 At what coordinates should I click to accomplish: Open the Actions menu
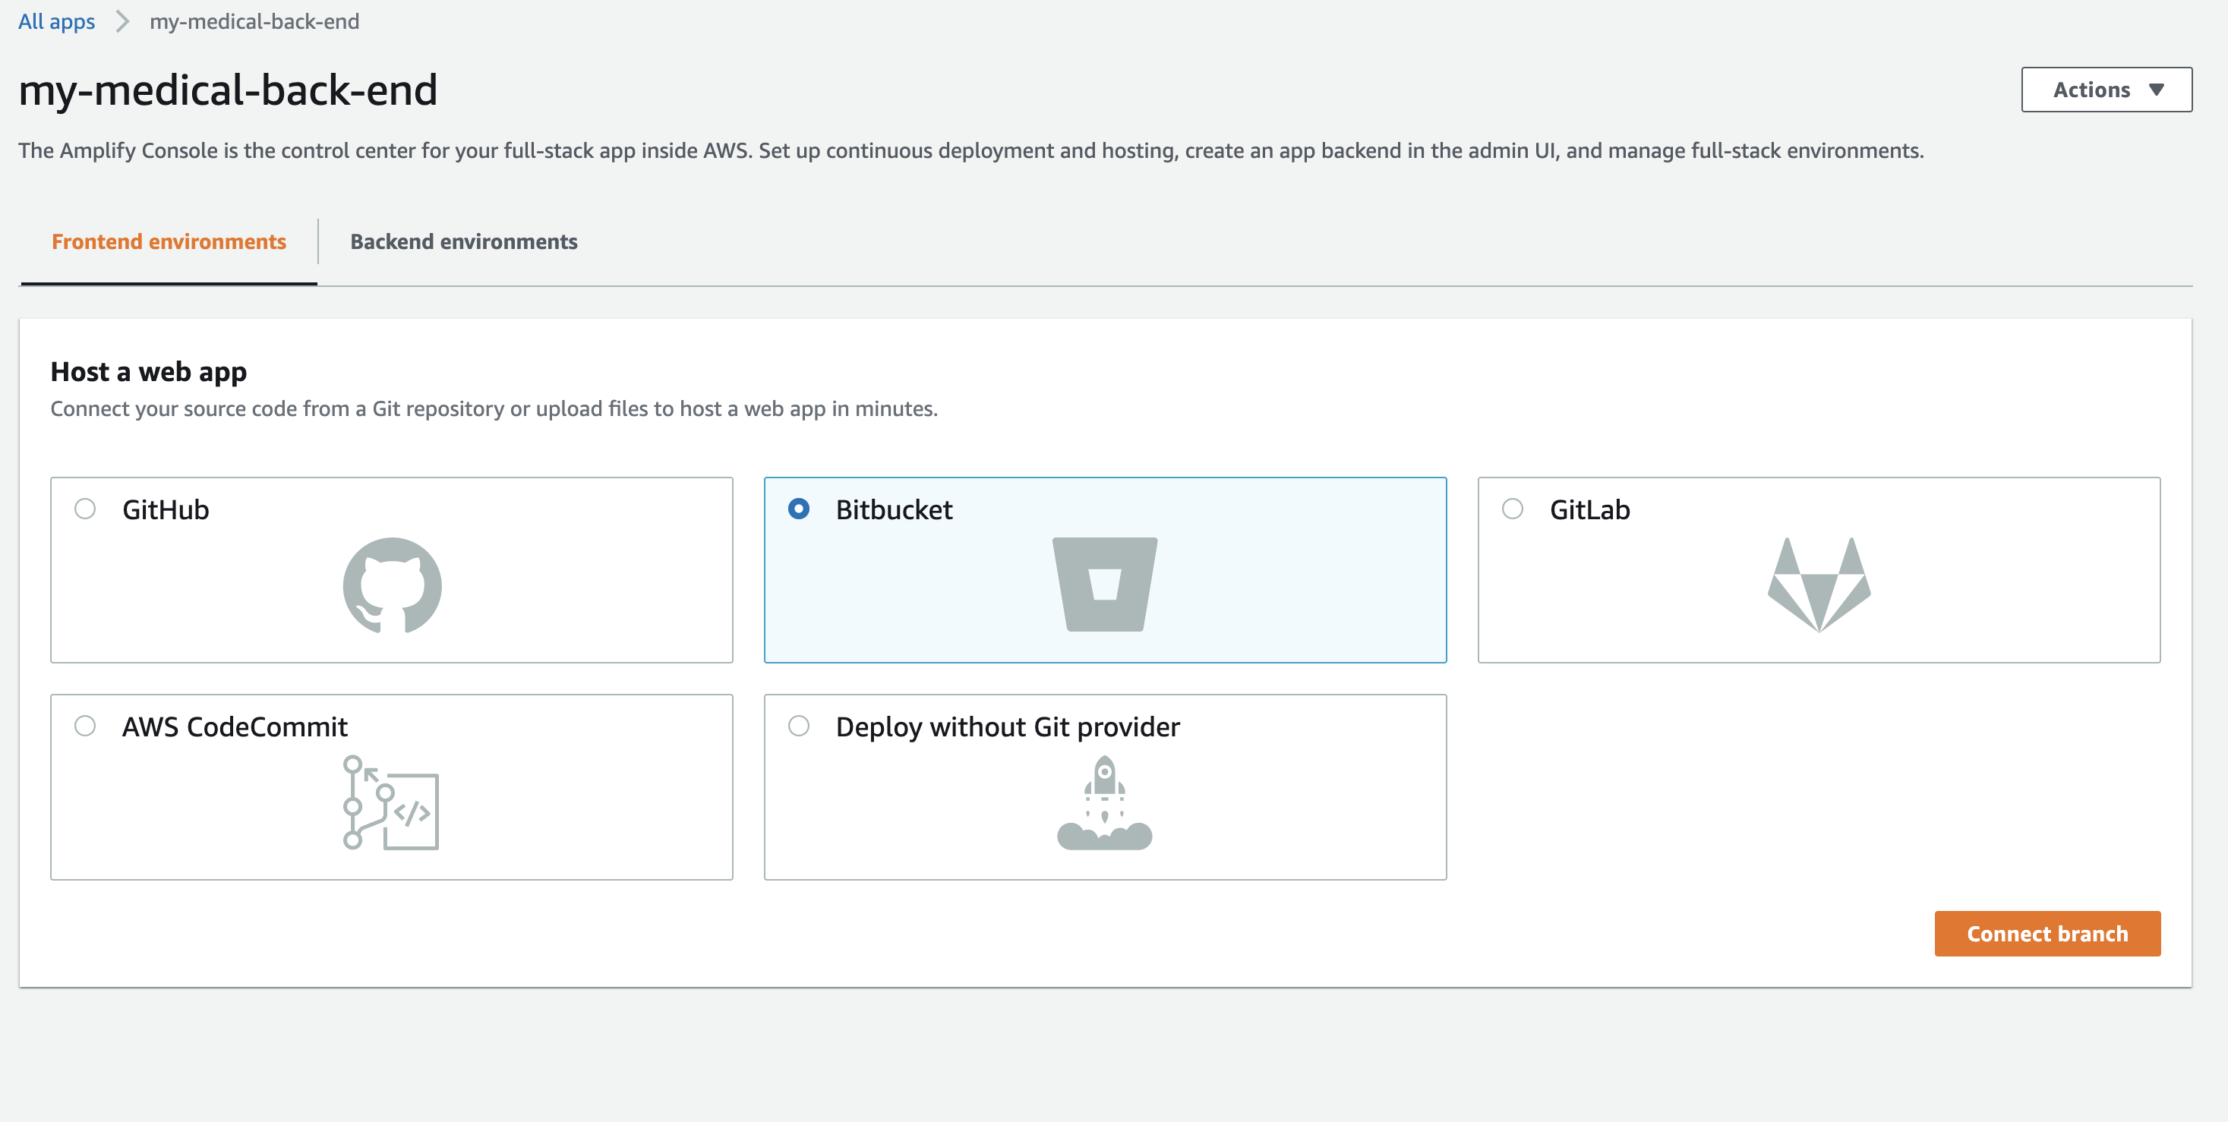click(x=2106, y=89)
